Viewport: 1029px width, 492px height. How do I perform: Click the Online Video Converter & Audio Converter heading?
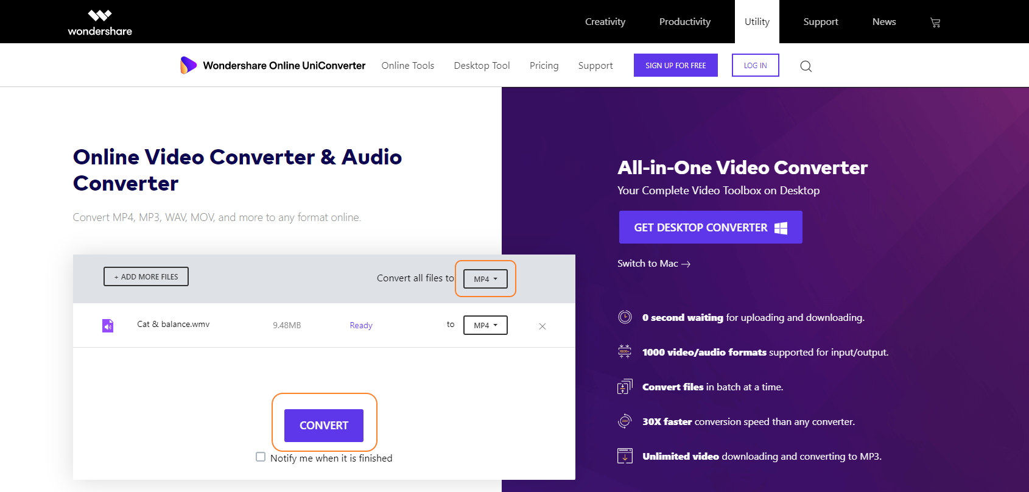click(x=237, y=170)
